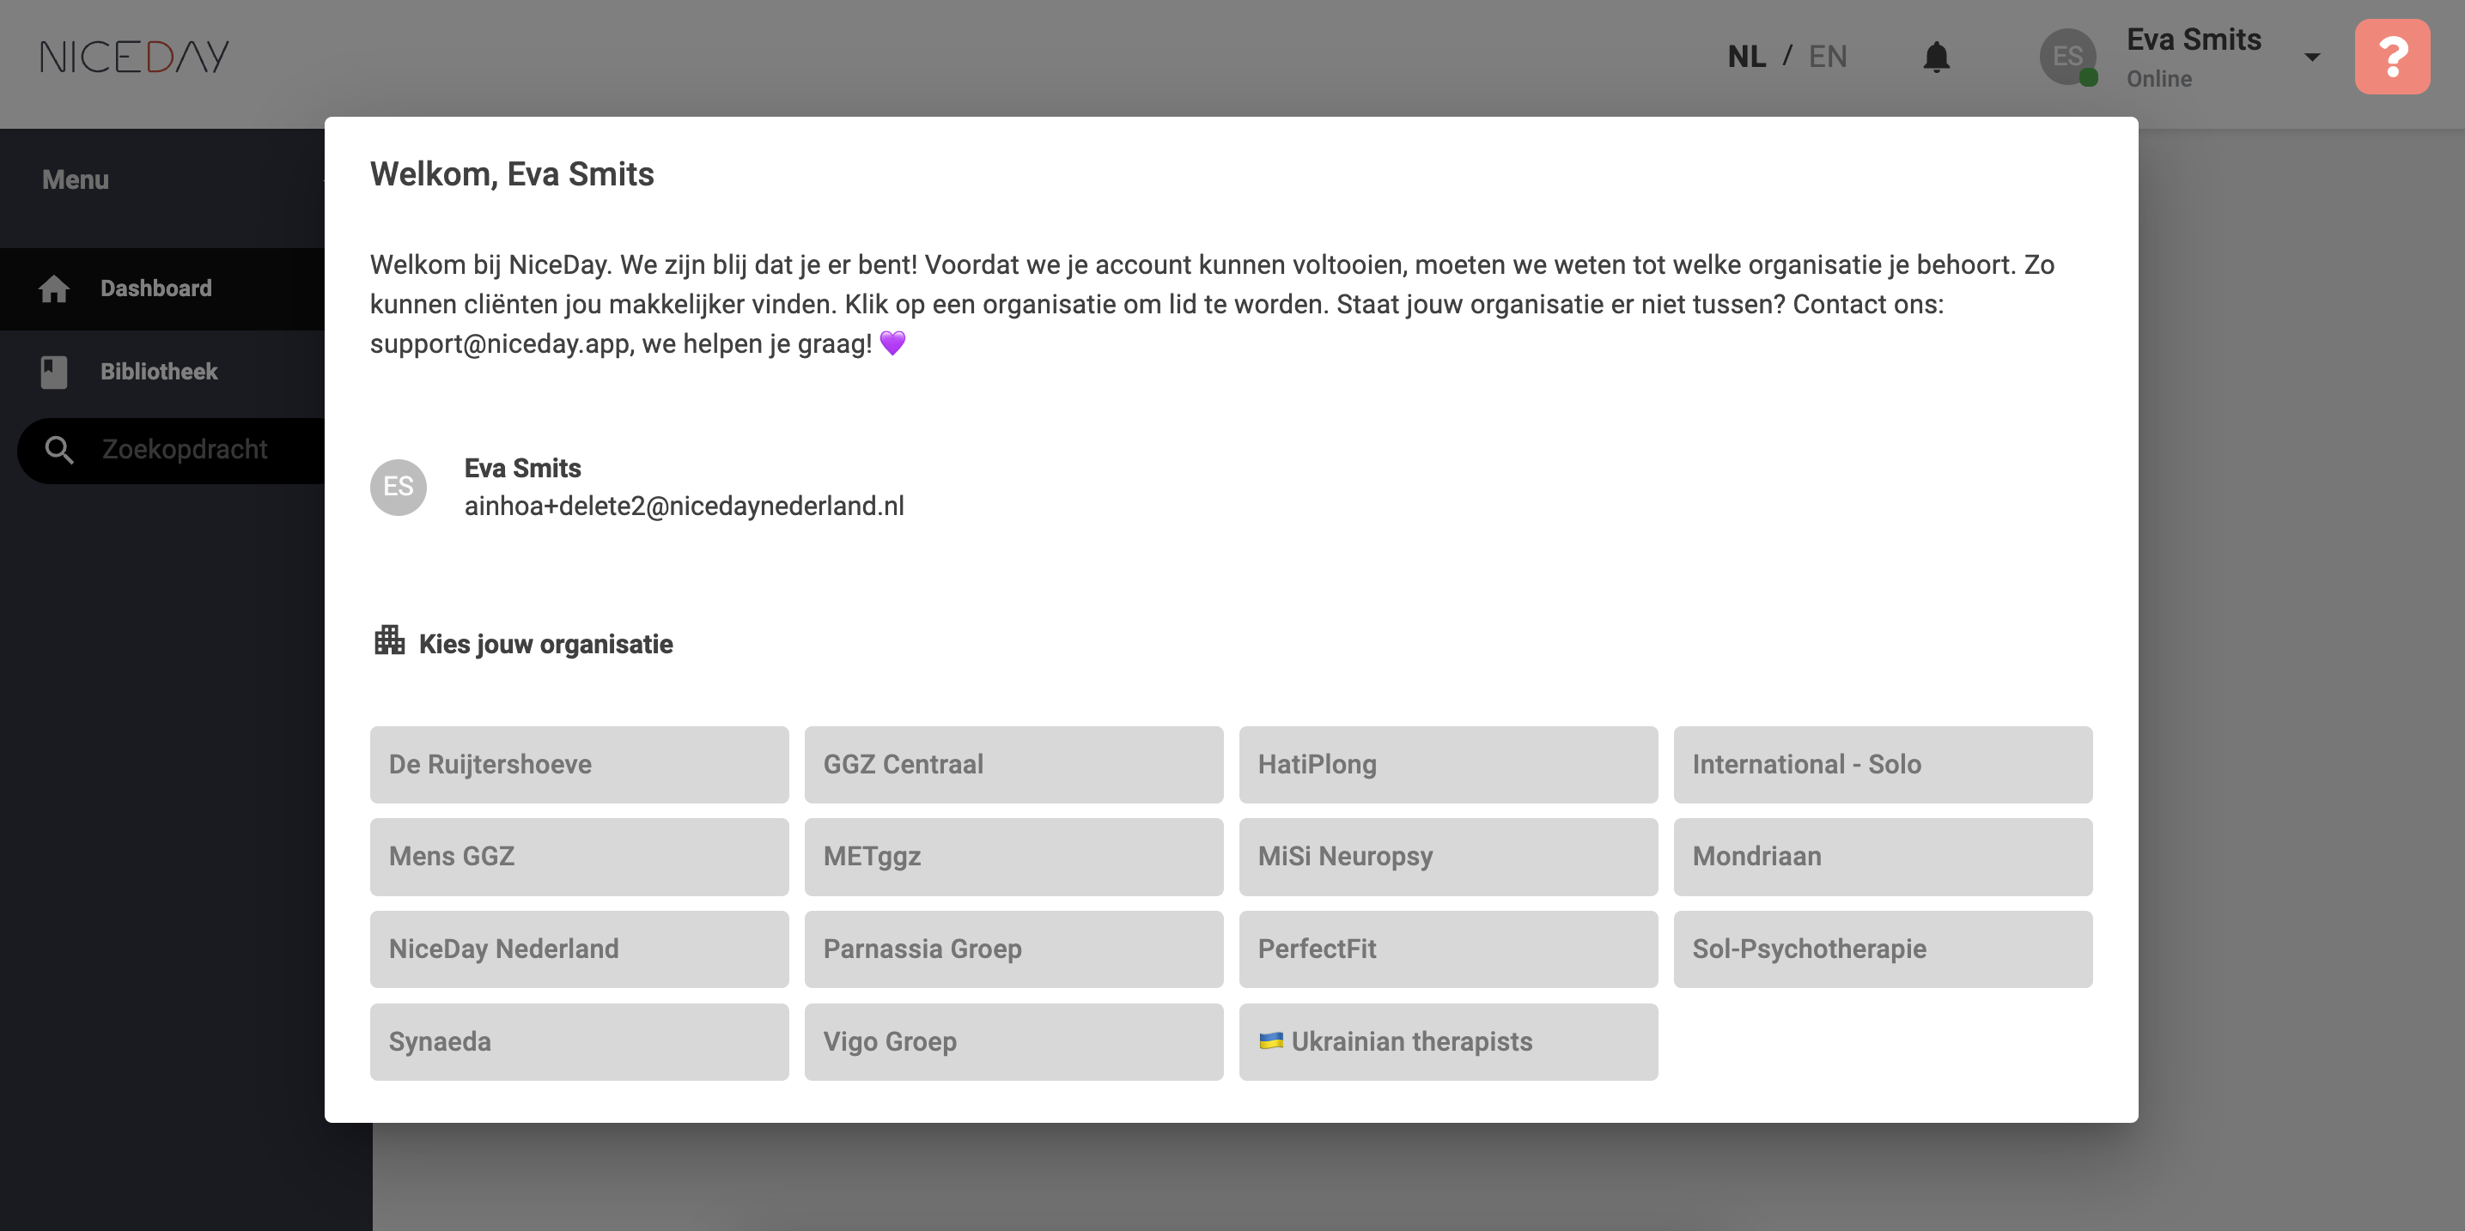The width and height of the screenshot is (2465, 1231).
Task: Switch language to EN
Action: tap(1828, 58)
